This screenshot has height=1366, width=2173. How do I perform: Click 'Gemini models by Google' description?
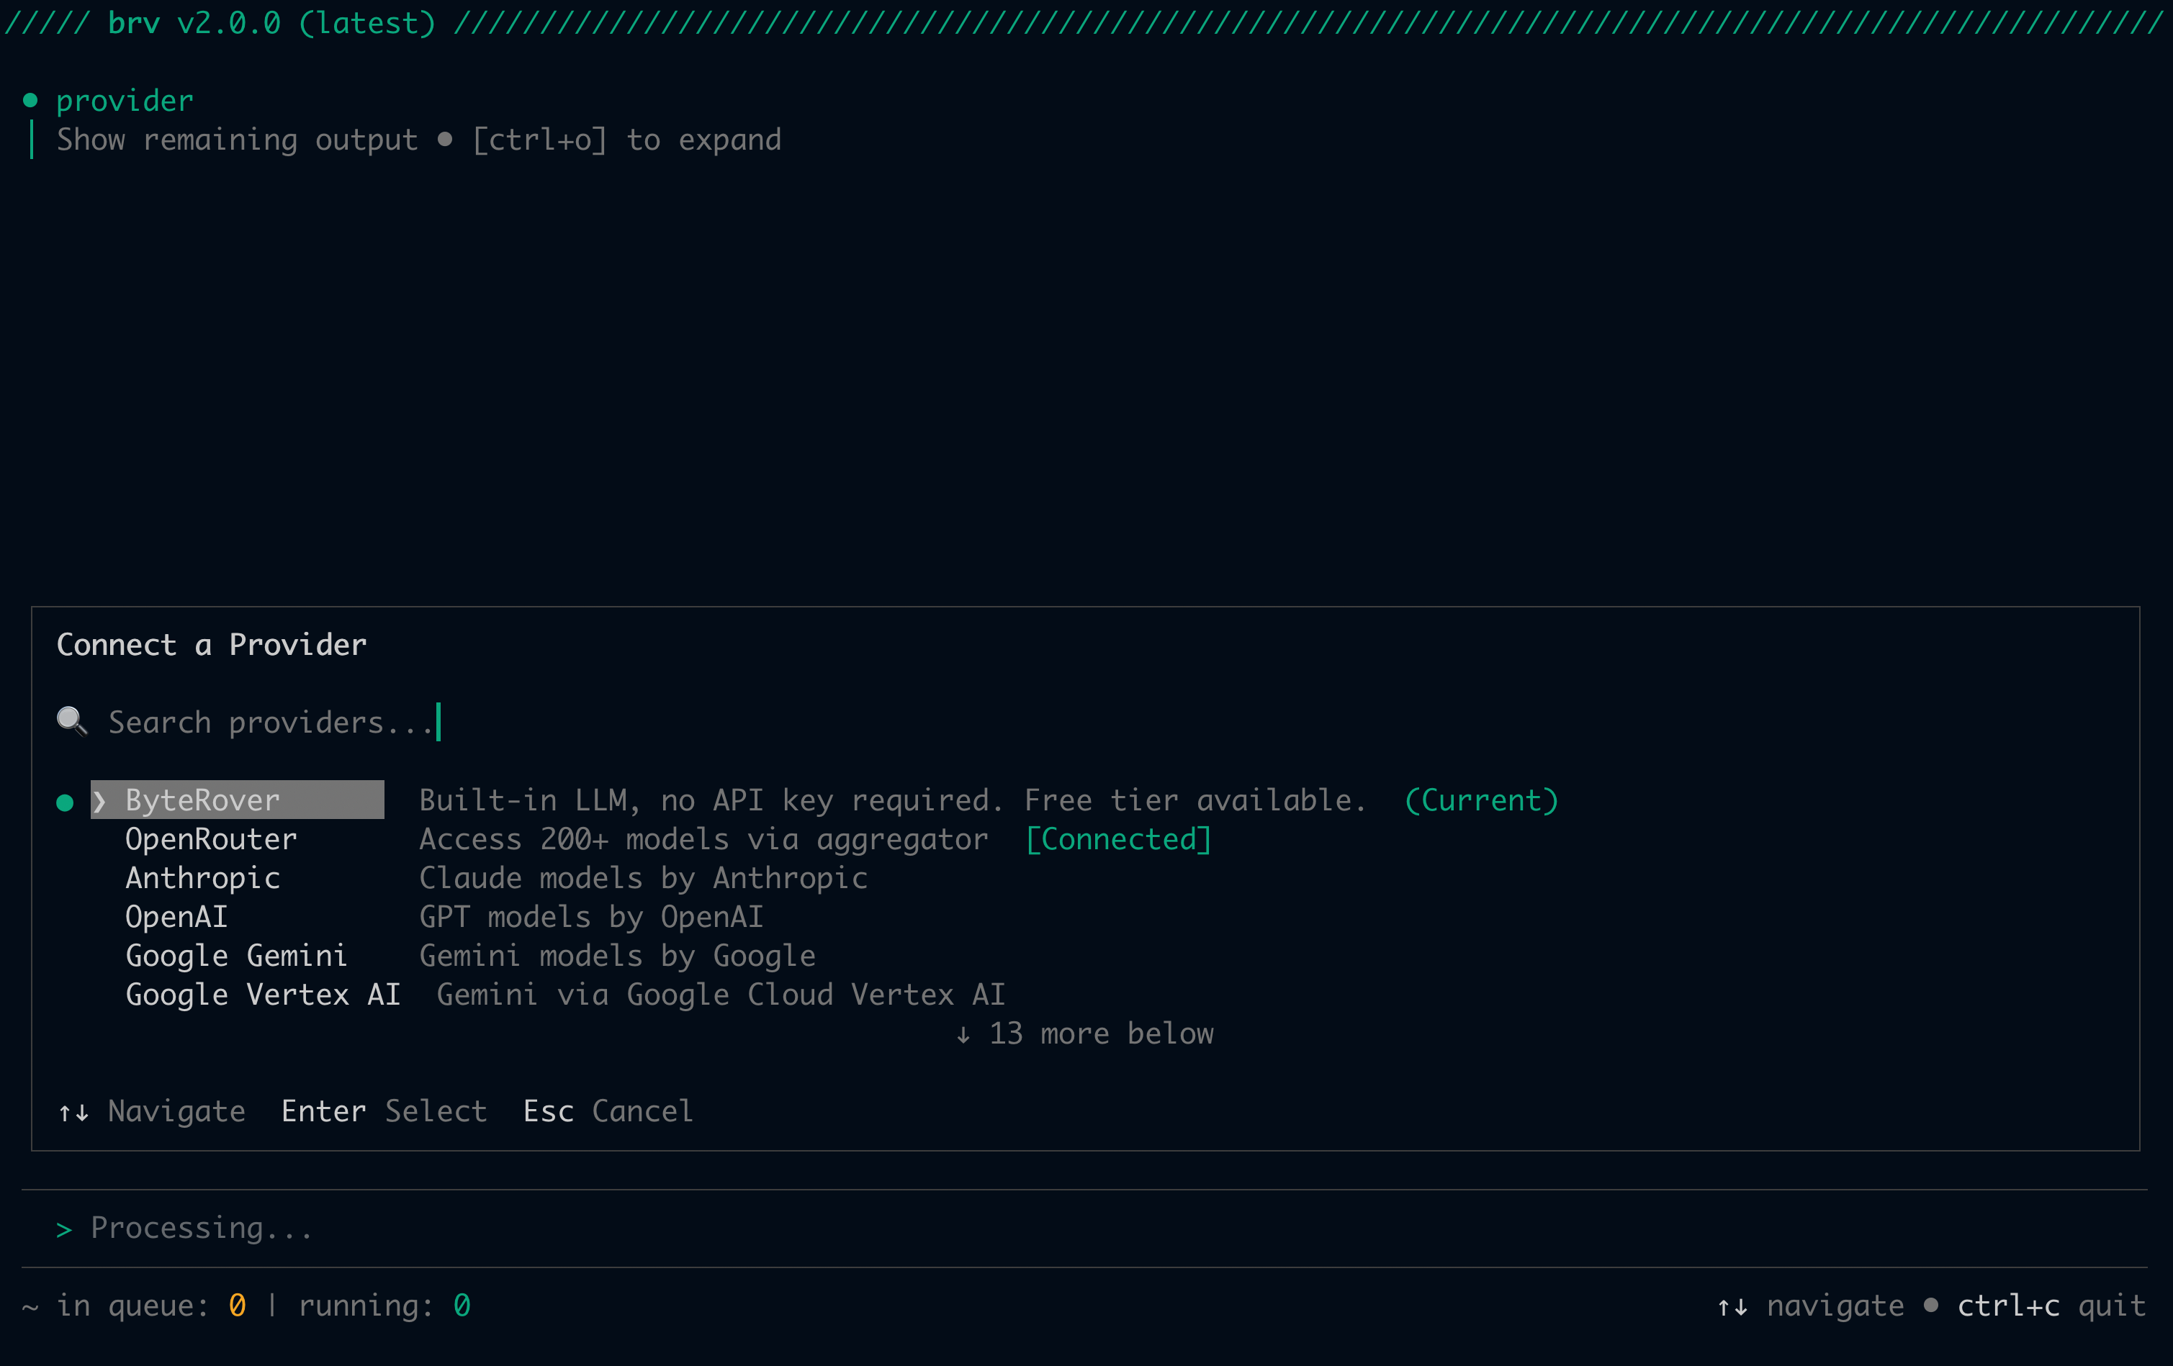pyautogui.click(x=617, y=956)
